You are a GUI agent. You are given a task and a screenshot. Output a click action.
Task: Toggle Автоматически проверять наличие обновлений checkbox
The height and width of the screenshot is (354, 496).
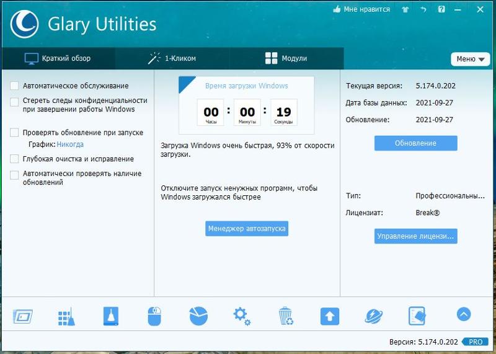pos(14,175)
